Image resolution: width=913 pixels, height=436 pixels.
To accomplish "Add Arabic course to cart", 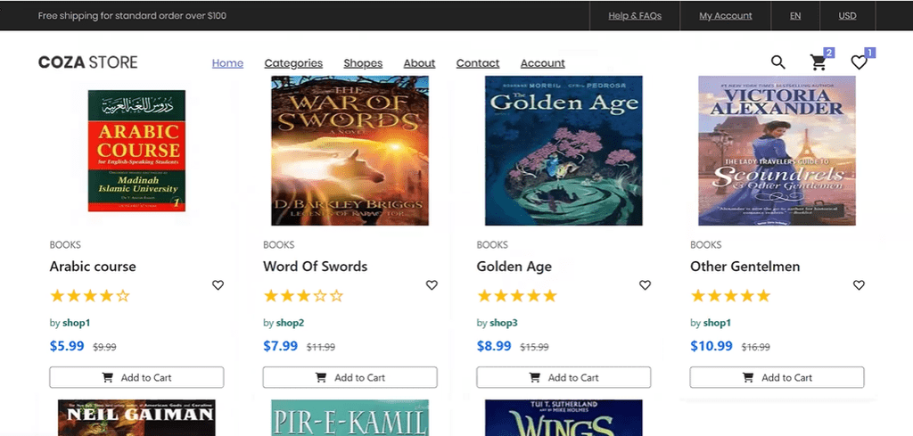I will 136,377.
